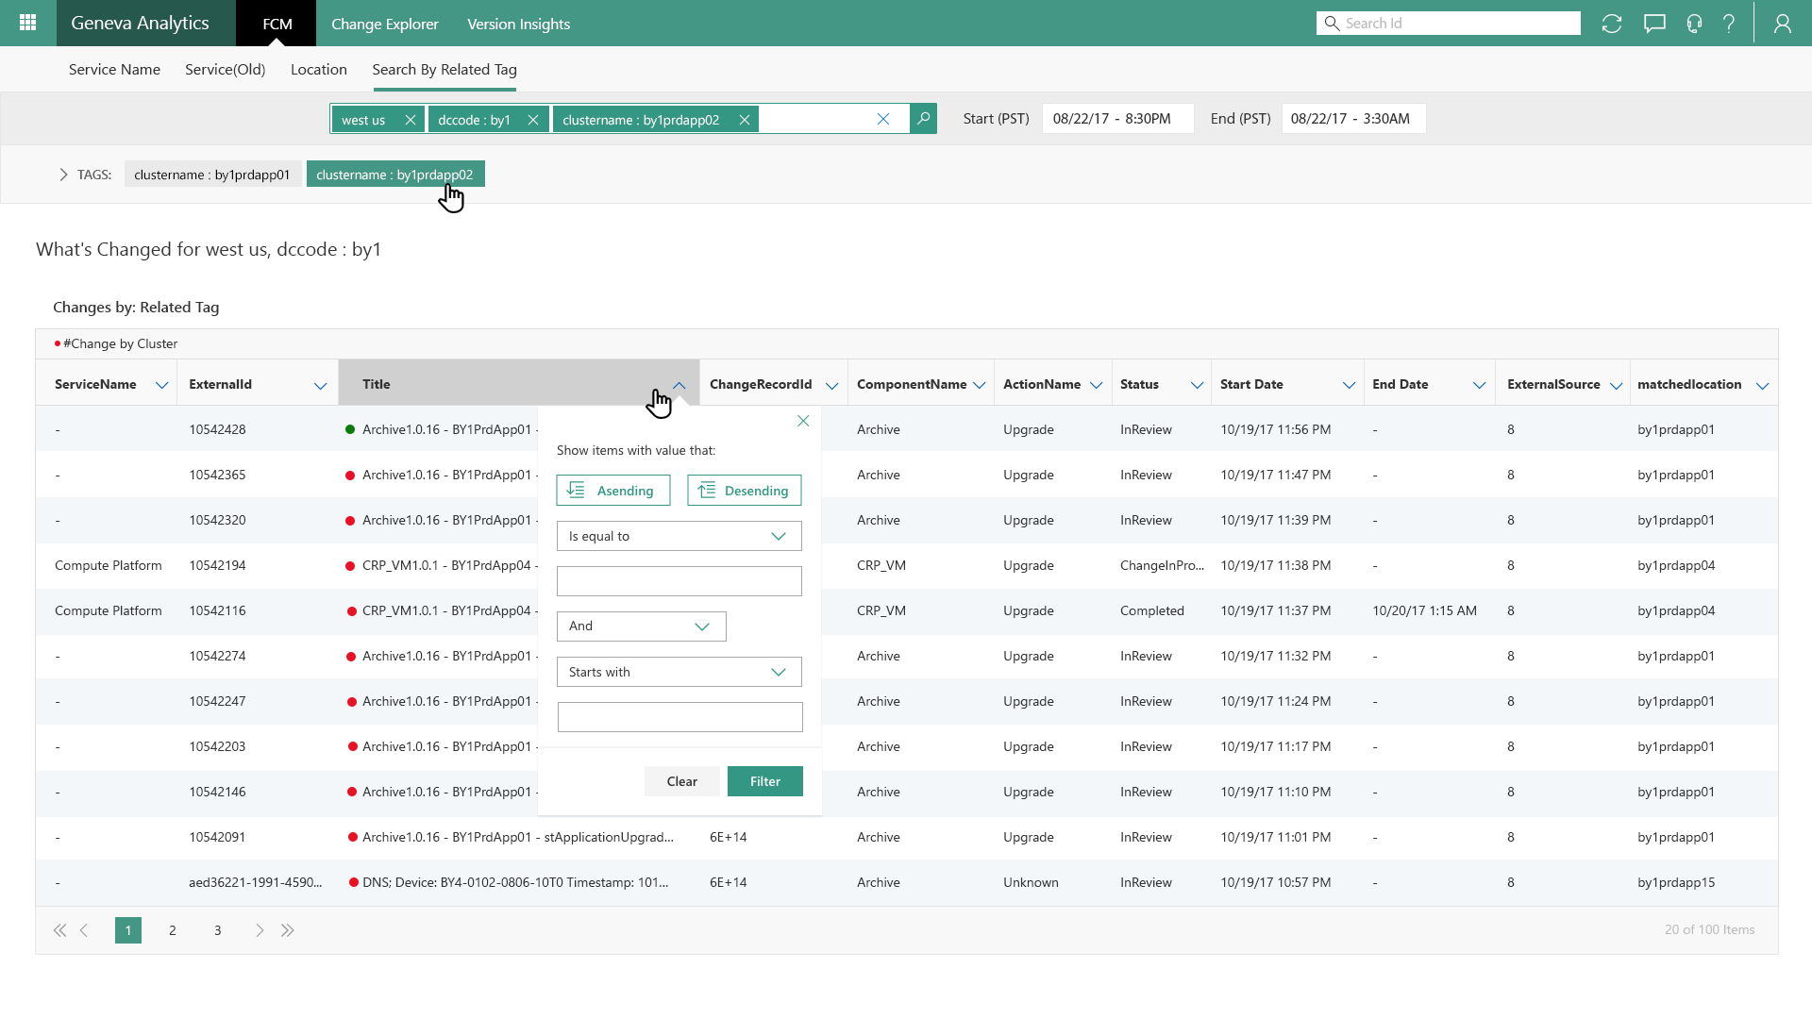Open the help question mark icon
1812x1019 pixels.
[1729, 24]
